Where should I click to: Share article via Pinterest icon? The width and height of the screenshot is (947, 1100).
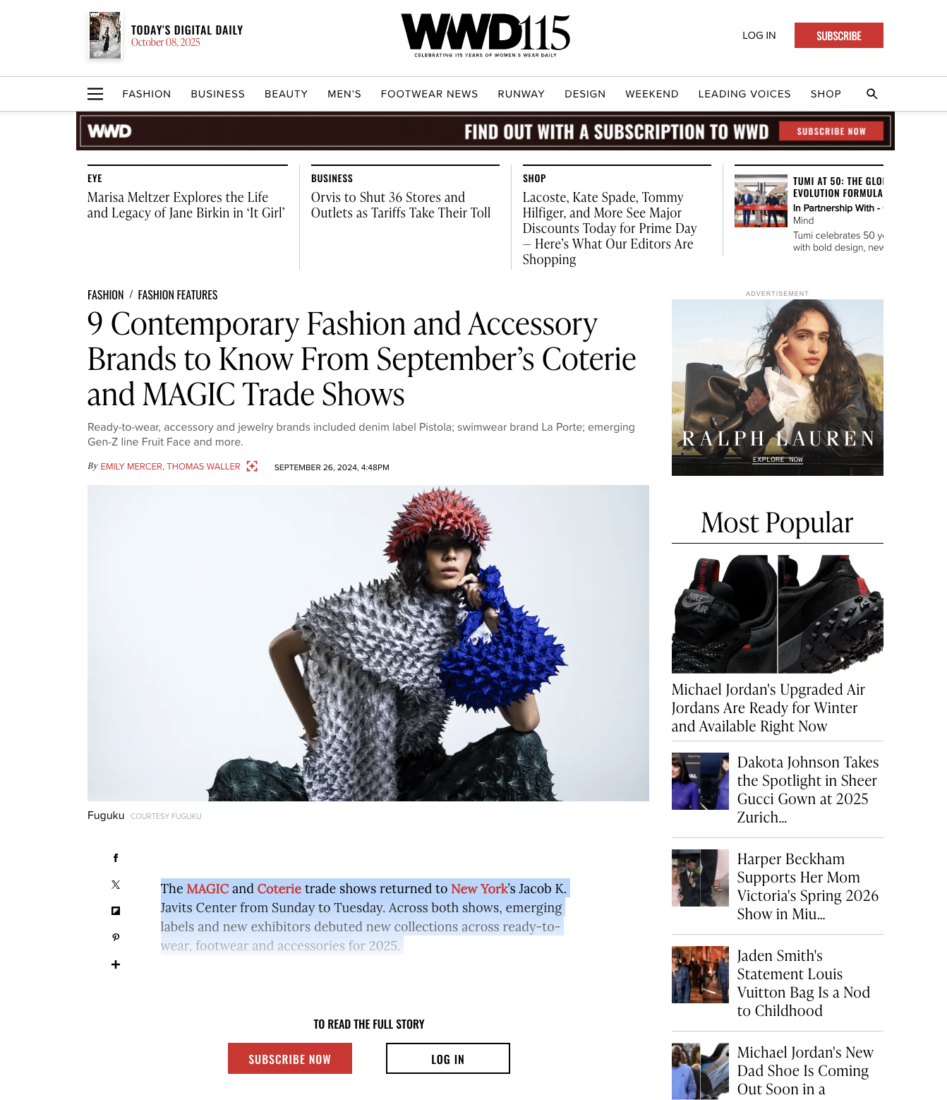click(x=116, y=938)
